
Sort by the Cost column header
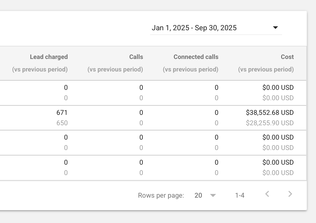(287, 57)
